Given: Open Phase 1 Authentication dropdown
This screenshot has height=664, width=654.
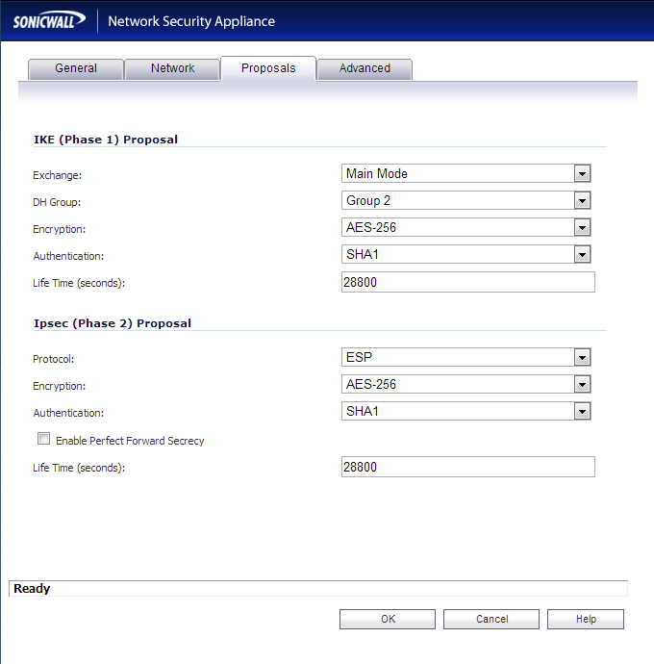Looking at the screenshot, I should 466,254.
